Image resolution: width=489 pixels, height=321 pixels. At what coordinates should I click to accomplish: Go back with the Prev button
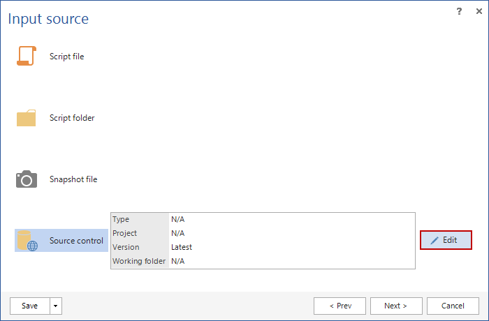(340, 306)
